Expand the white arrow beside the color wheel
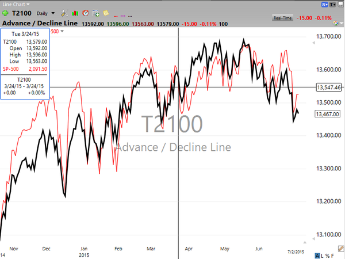The width and height of the screenshot is (345, 259). coord(341,23)
